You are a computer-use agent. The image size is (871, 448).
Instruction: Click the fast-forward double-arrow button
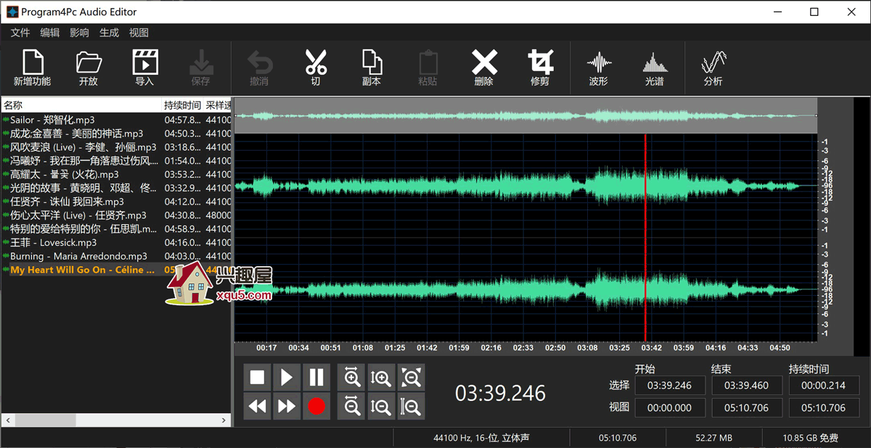[287, 406]
